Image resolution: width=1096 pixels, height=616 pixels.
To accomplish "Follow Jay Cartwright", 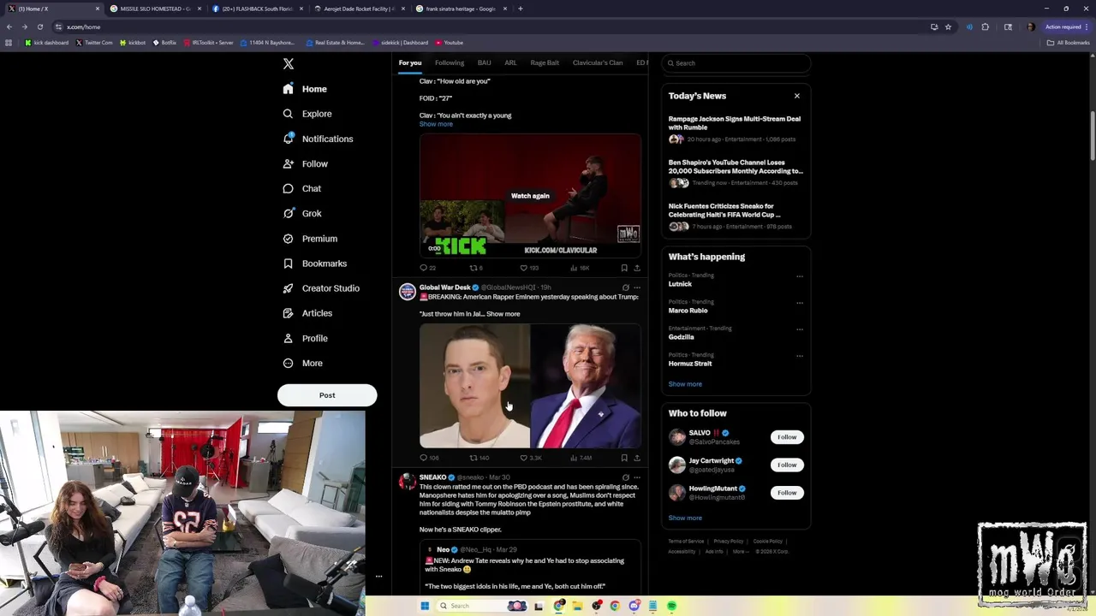I will click(x=787, y=465).
